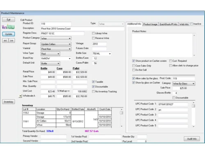
Task: Go to next product with >> button
Action: (x=12, y=41)
